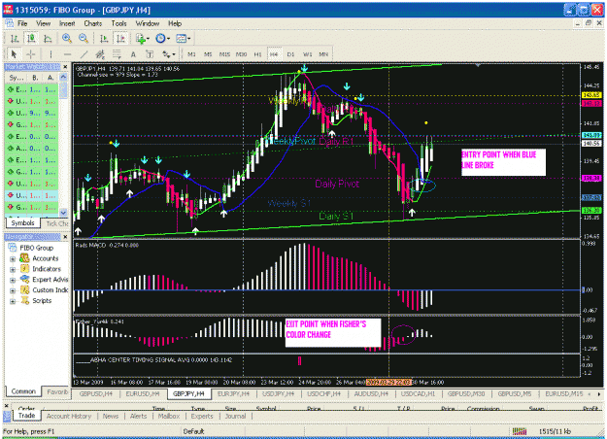Open the EURJPY,H4 chart tab
Image resolution: width=607 pixels, height=439 pixels.
click(233, 393)
